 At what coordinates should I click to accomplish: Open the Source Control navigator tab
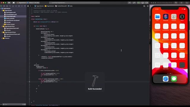[x=4, y=6]
